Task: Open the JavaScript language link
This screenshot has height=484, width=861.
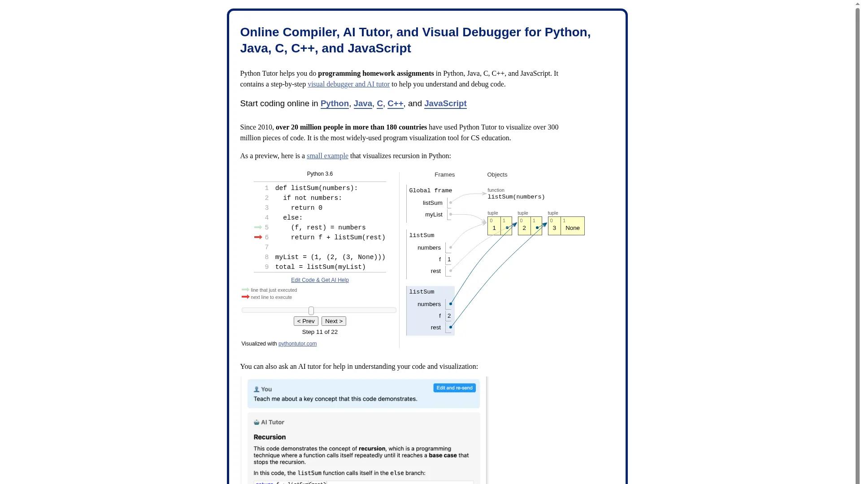Action: (x=445, y=104)
